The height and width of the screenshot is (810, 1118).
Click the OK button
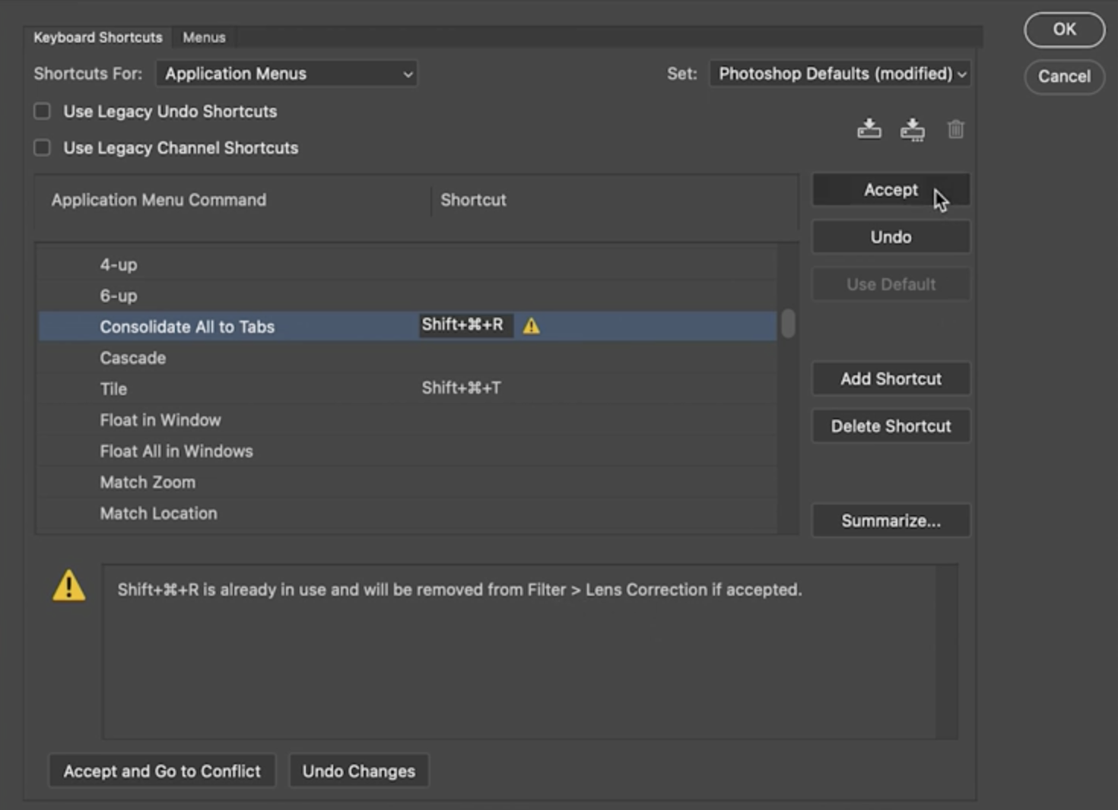point(1064,30)
